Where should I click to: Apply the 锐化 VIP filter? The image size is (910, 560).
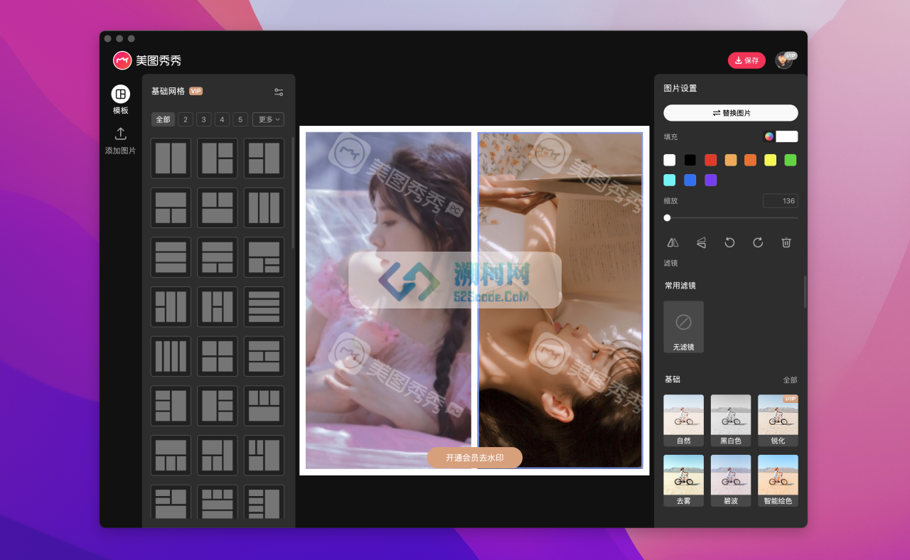[778, 421]
